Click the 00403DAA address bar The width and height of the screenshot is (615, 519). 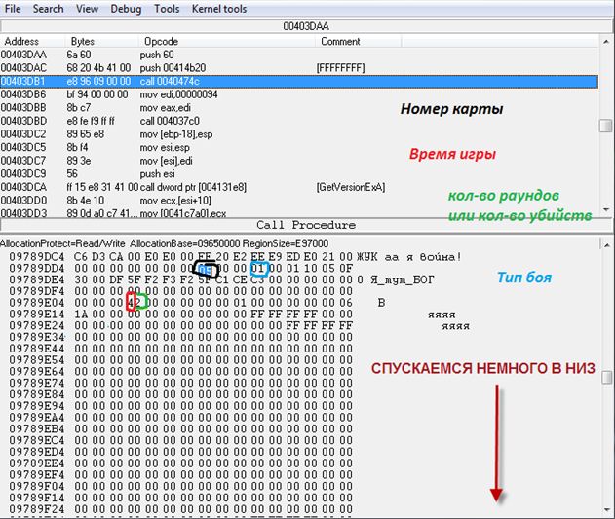tap(306, 26)
